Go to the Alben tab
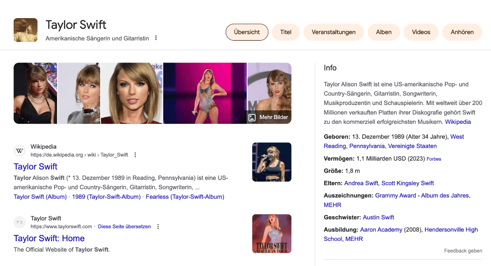Screen dimensions: 491x266 pos(384,32)
